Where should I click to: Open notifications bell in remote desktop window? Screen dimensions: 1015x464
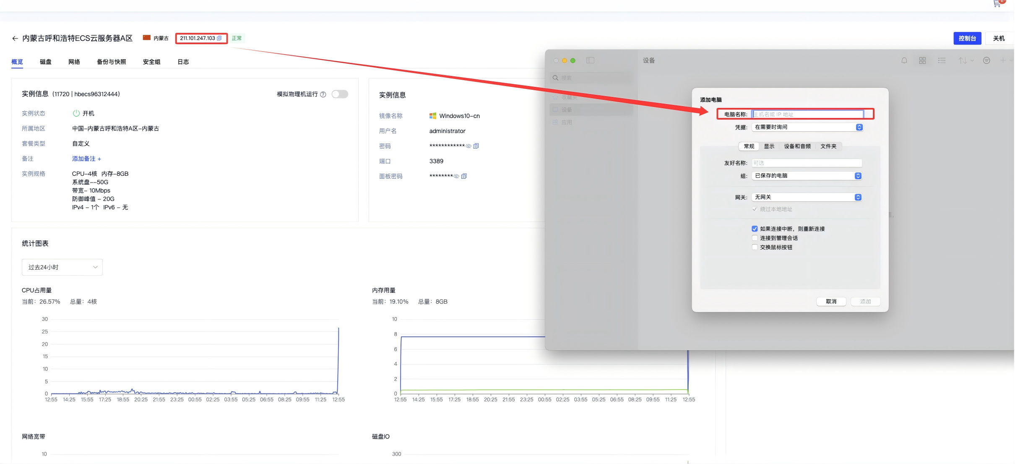coord(904,60)
